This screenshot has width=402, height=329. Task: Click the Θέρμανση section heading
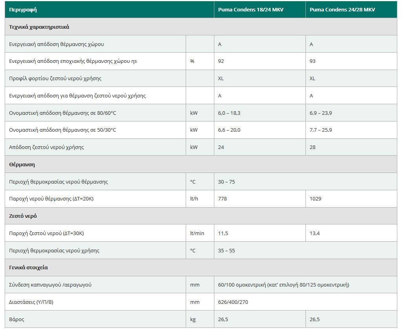(22, 164)
